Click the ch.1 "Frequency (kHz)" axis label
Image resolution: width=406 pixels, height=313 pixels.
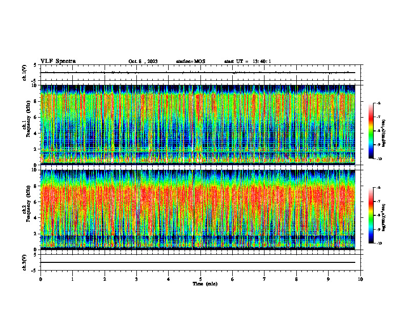tap(28, 119)
